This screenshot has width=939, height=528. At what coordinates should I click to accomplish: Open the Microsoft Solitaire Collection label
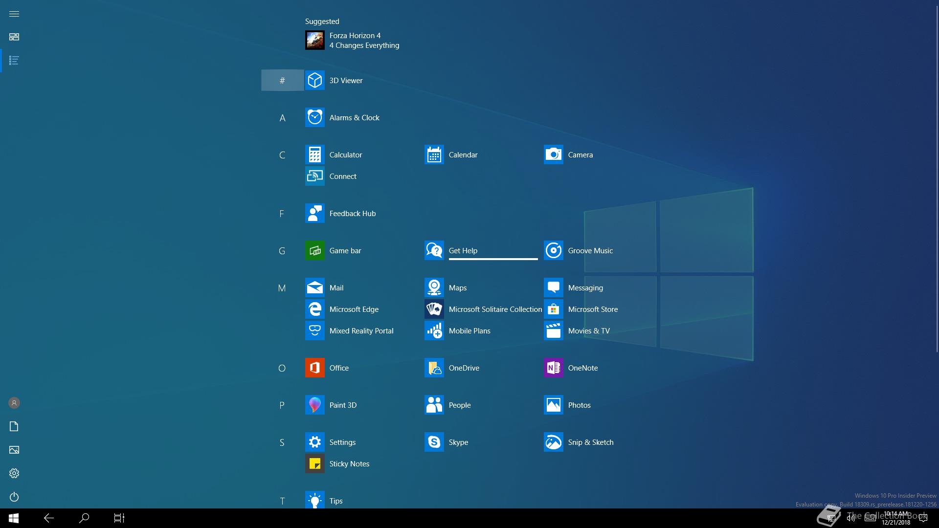pyautogui.click(x=495, y=309)
